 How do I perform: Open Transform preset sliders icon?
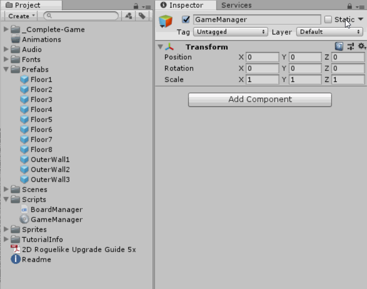350,46
